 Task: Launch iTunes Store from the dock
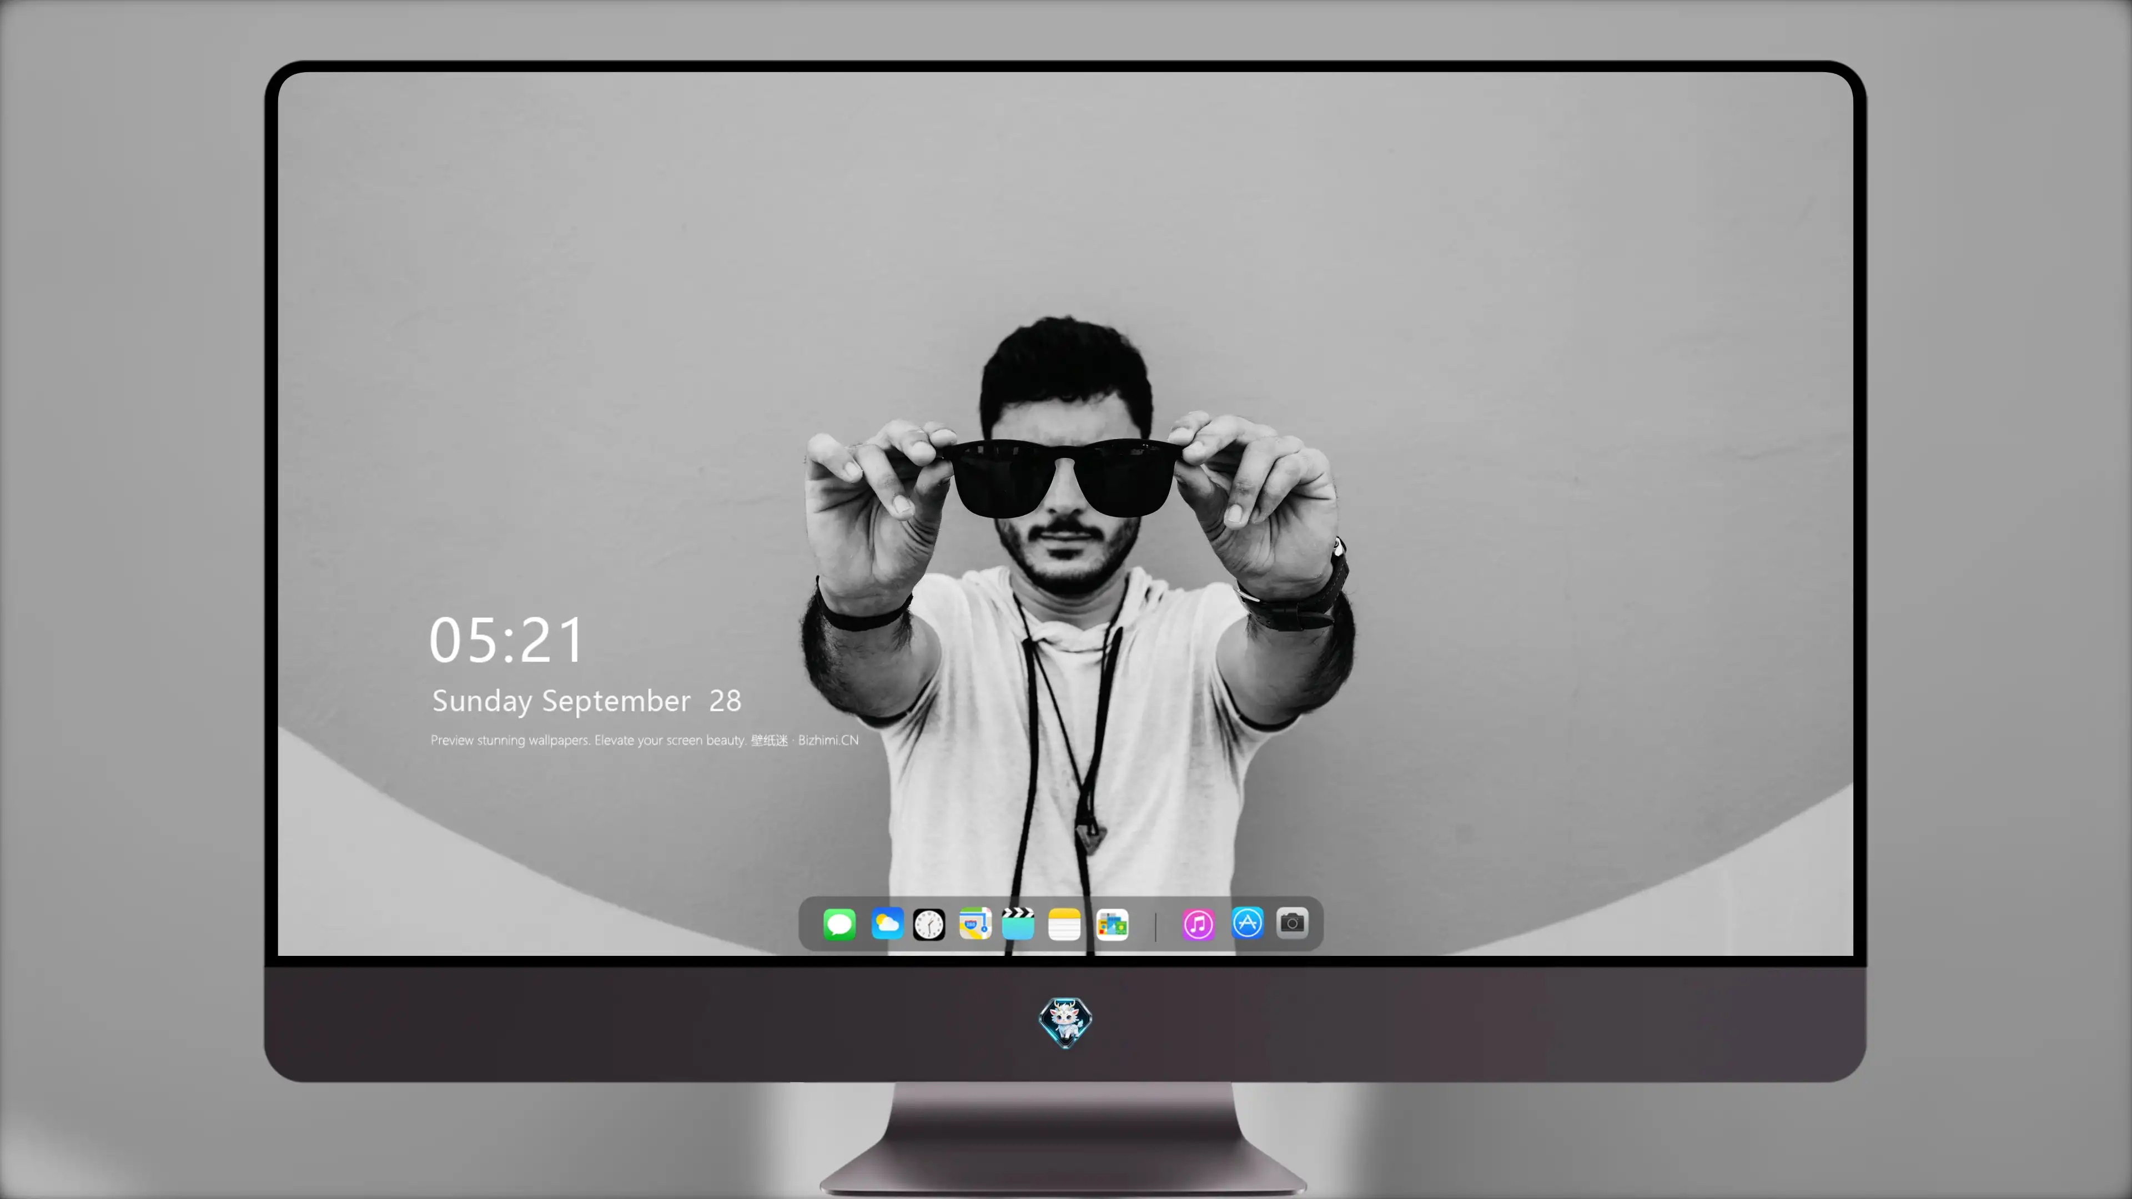click(1199, 924)
